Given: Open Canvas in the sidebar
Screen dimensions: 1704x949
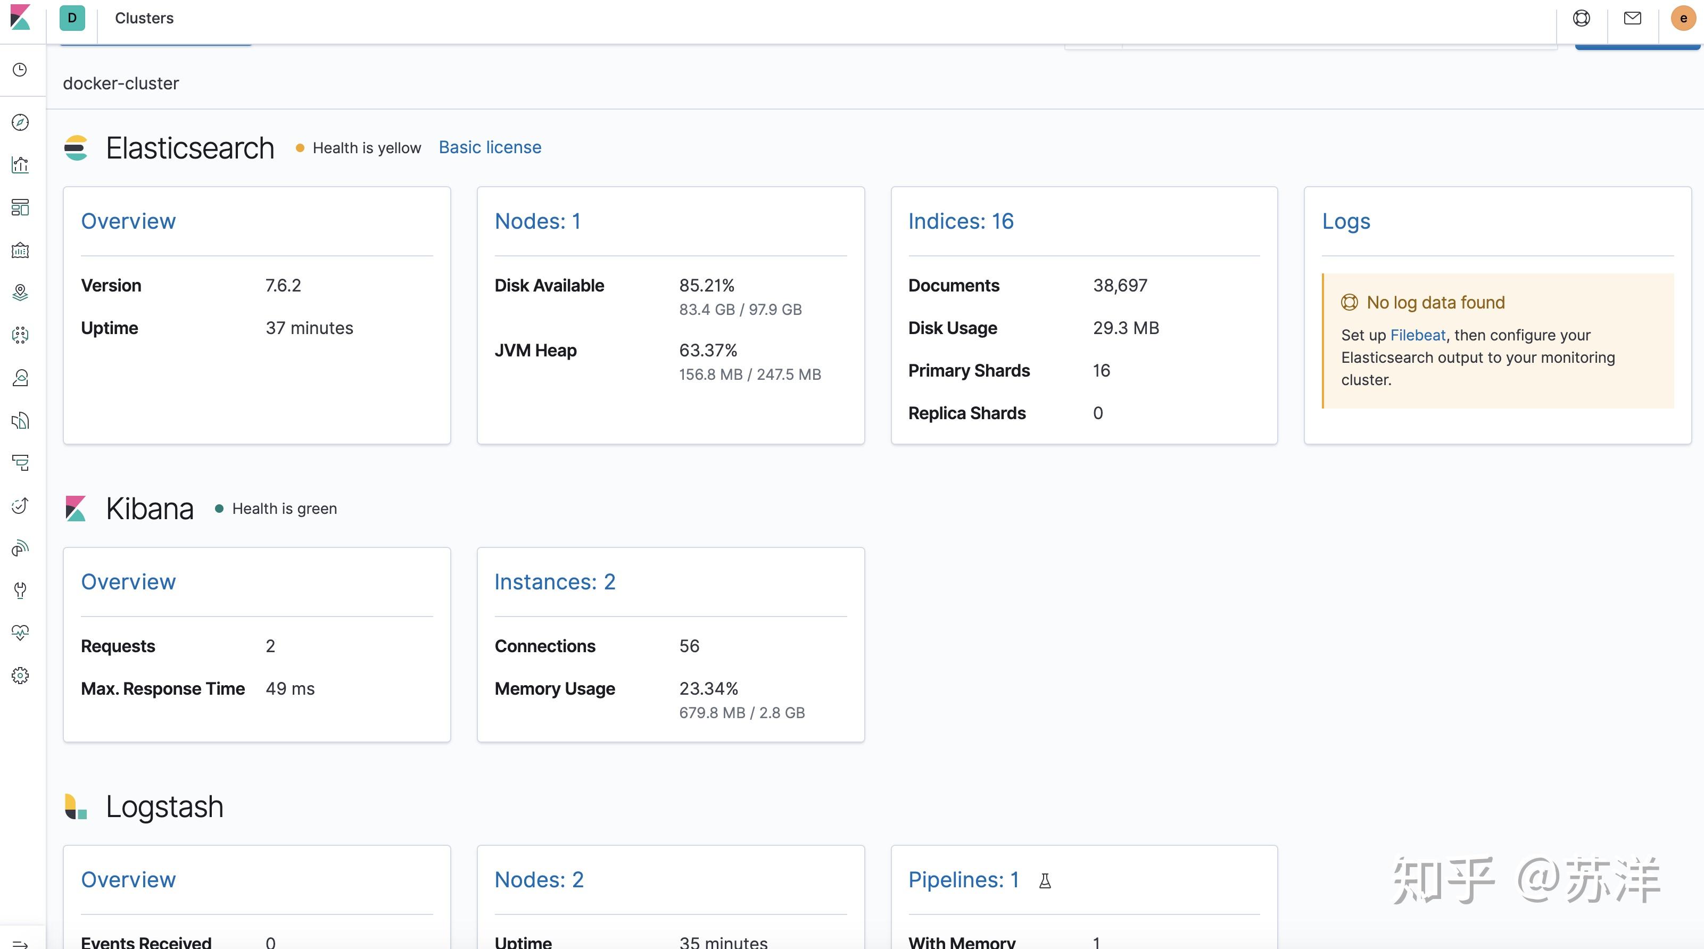Looking at the screenshot, I should [21, 250].
